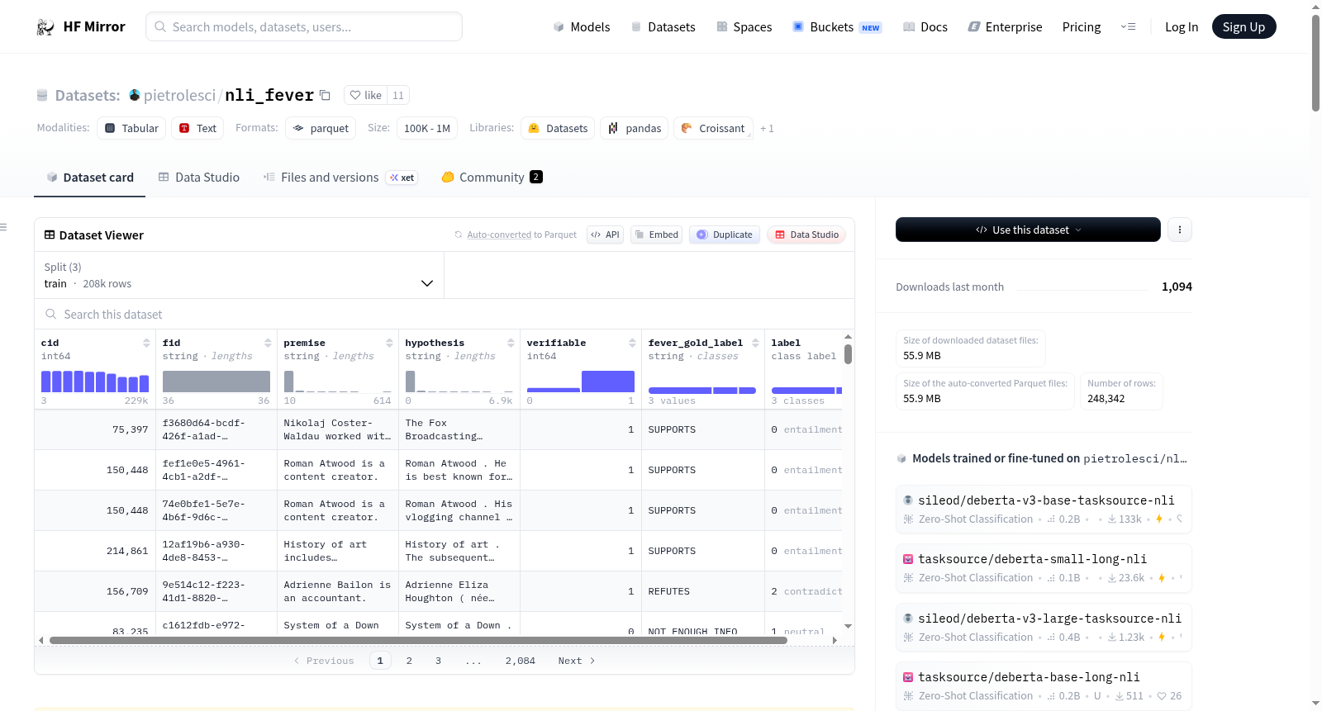
Task: Go to Spaces in top navigation
Action: (744, 27)
